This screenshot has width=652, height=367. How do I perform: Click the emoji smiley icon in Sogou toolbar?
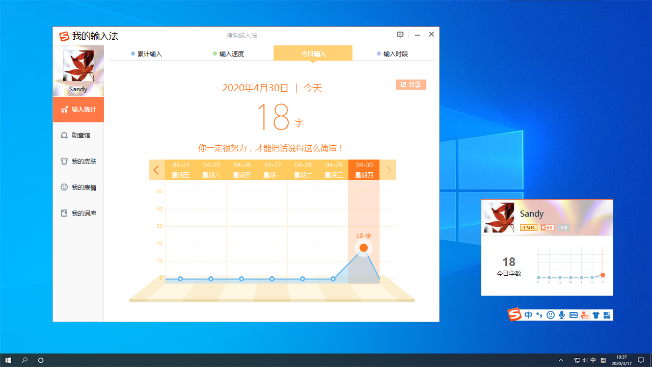(x=550, y=315)
